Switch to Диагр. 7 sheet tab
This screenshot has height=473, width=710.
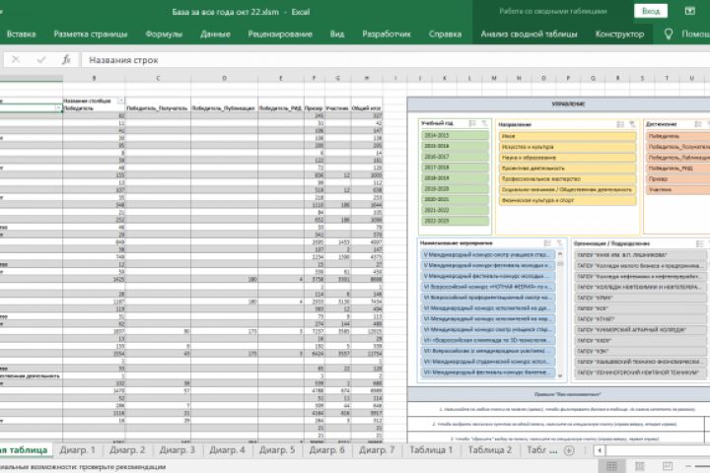click(377, 450)
